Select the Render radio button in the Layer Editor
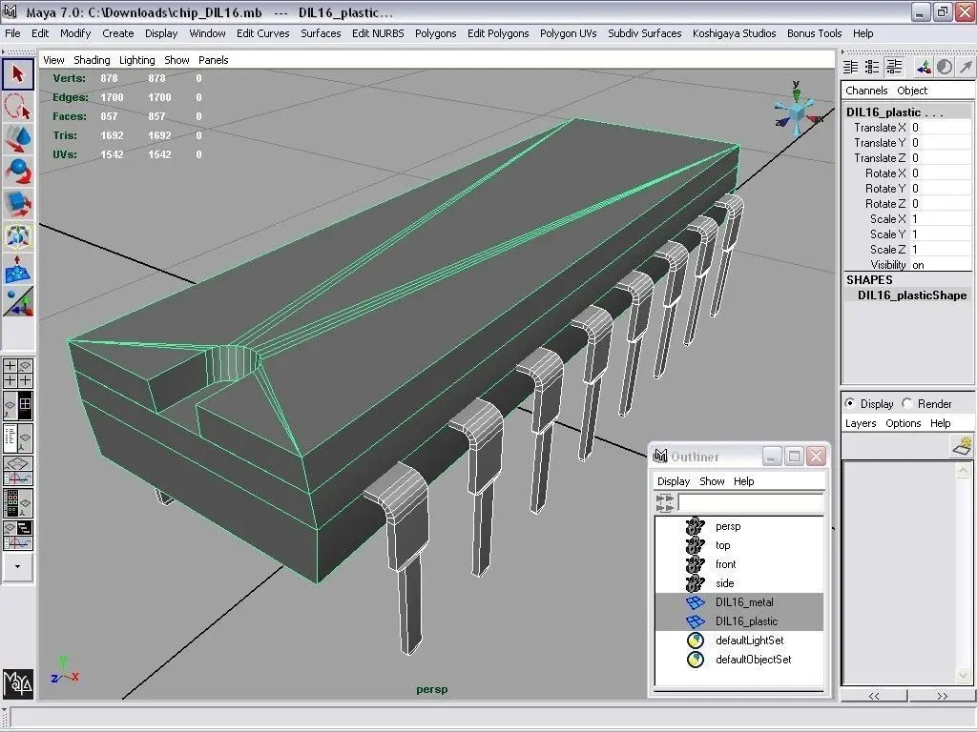977x732 pixels. [907, 403]
